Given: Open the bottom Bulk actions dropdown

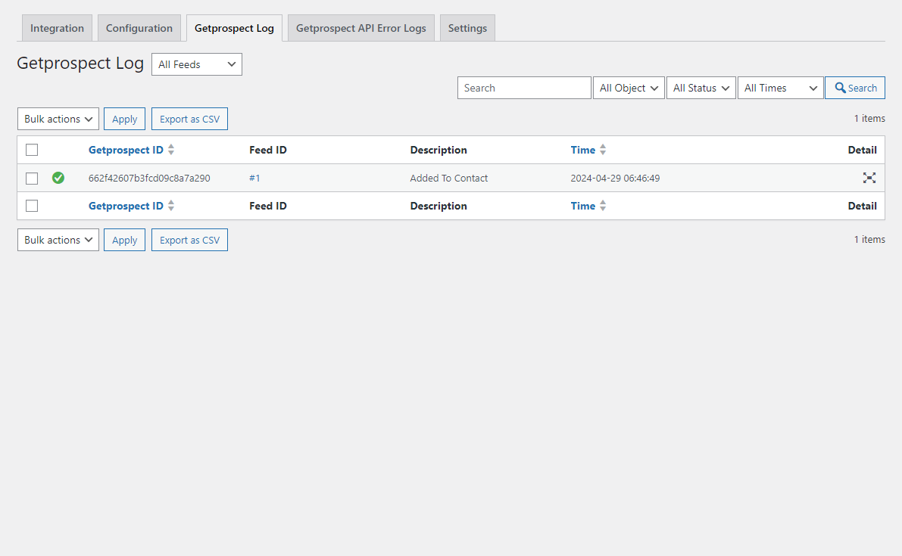Looking at the screenshot, I should point(58,240).
